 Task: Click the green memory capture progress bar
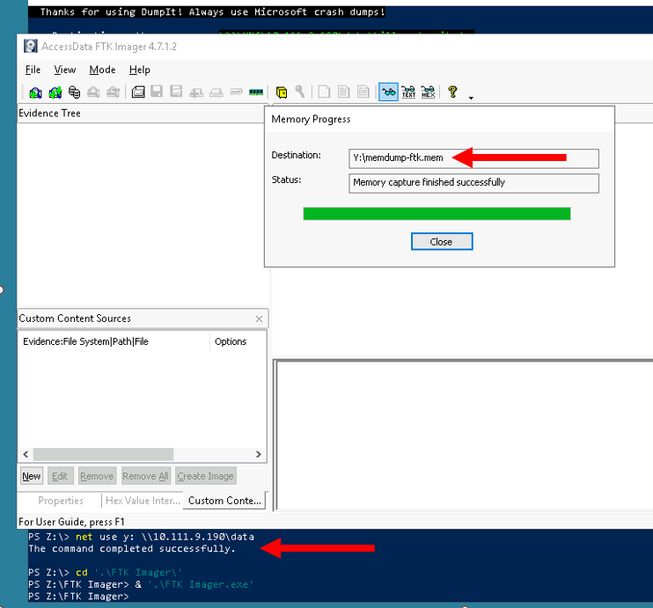coord(437,214)
